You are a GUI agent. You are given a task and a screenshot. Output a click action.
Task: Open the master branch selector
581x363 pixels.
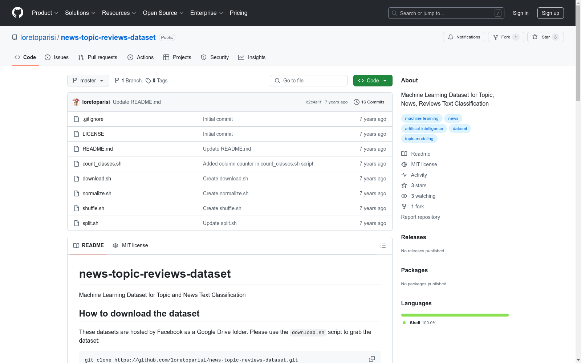[x=88, y=81]
